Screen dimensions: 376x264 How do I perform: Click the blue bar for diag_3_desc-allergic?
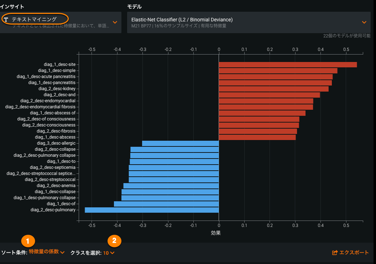point(180,143)
